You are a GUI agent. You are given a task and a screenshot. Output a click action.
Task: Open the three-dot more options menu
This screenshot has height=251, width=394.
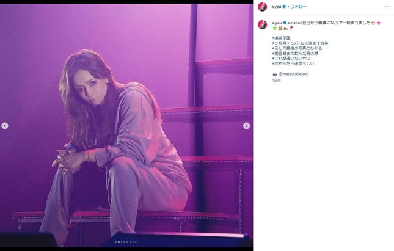387,7
